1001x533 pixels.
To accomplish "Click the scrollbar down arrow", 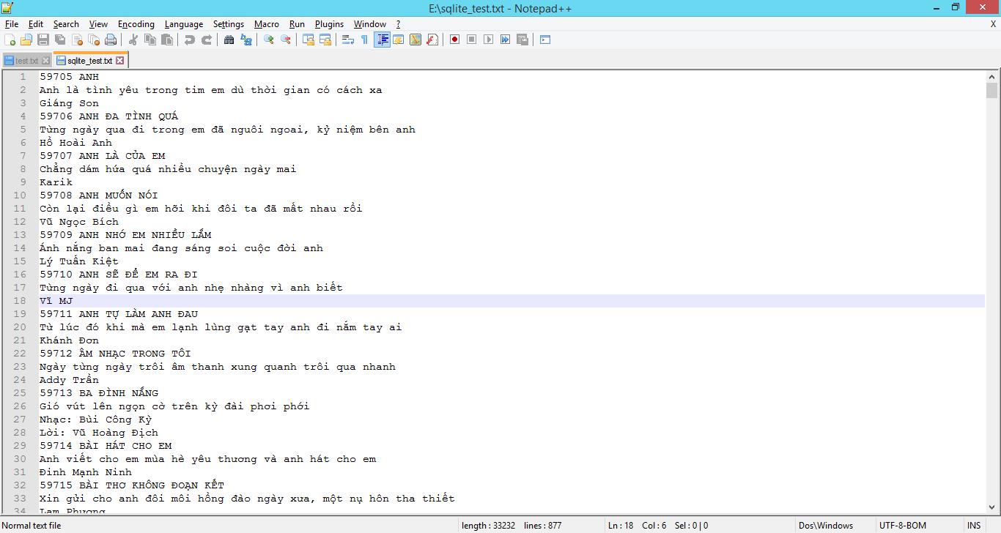I will click(991, 507).
